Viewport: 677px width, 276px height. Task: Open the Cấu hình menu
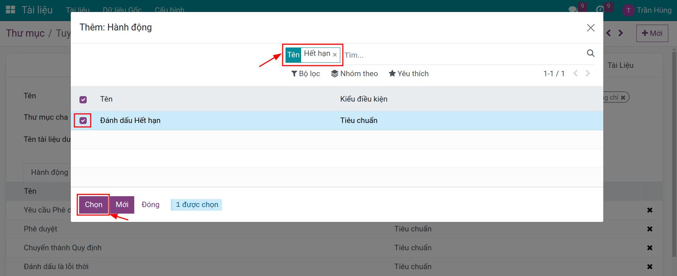click(169, 10)
